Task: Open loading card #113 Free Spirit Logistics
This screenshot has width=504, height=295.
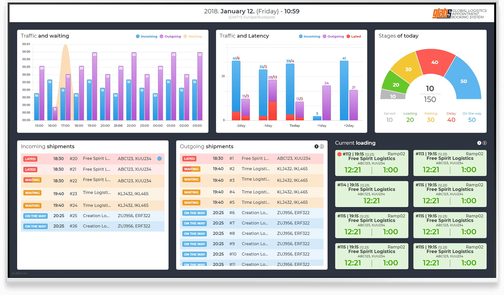Action: (450, 163)
